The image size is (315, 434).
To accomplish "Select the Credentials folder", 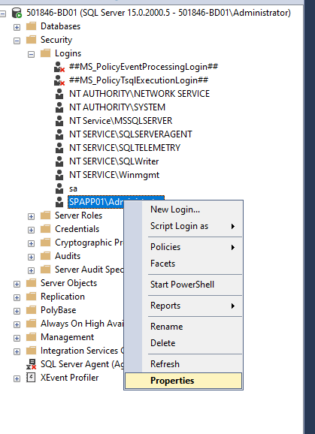I will pos(77,229).
